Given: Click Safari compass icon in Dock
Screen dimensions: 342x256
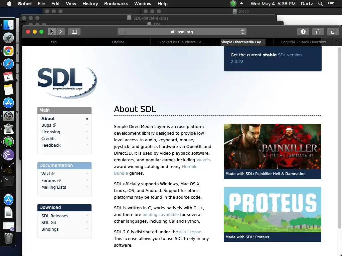Looking at the screenshot, I should tap(8, 64).
